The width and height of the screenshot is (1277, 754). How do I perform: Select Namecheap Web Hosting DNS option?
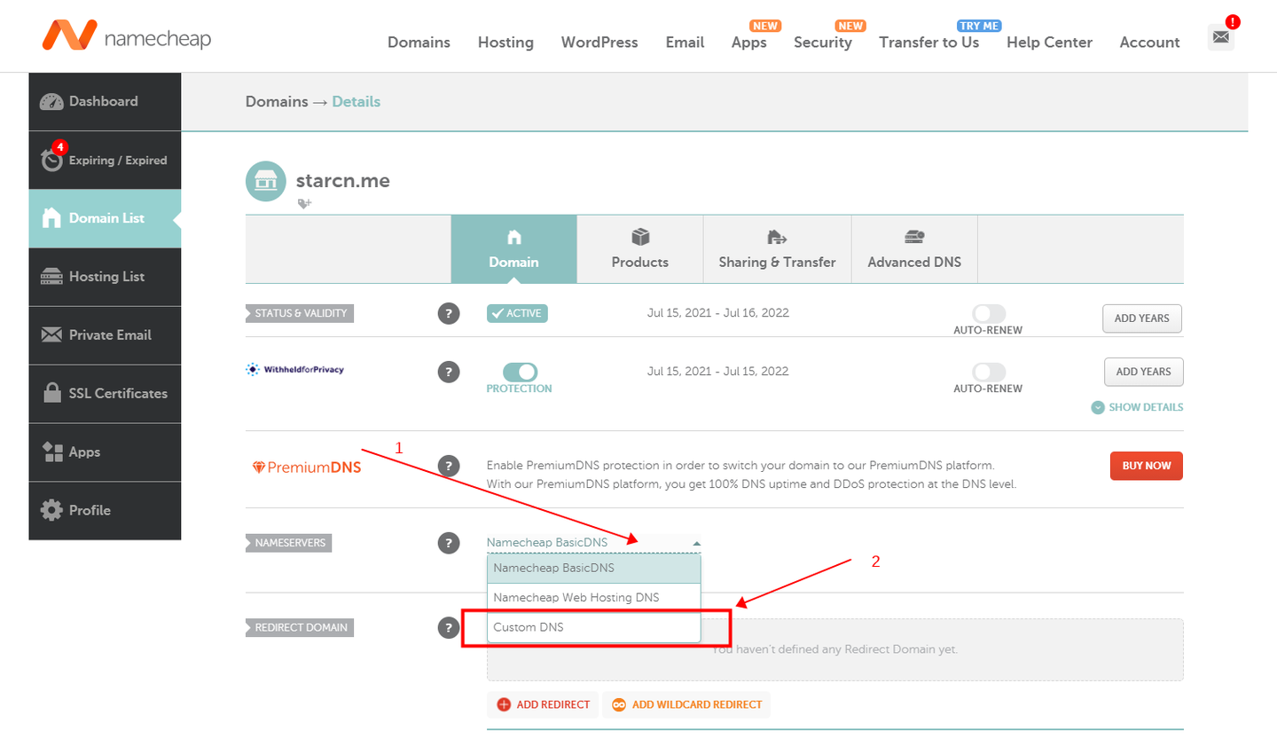point(594,598)
